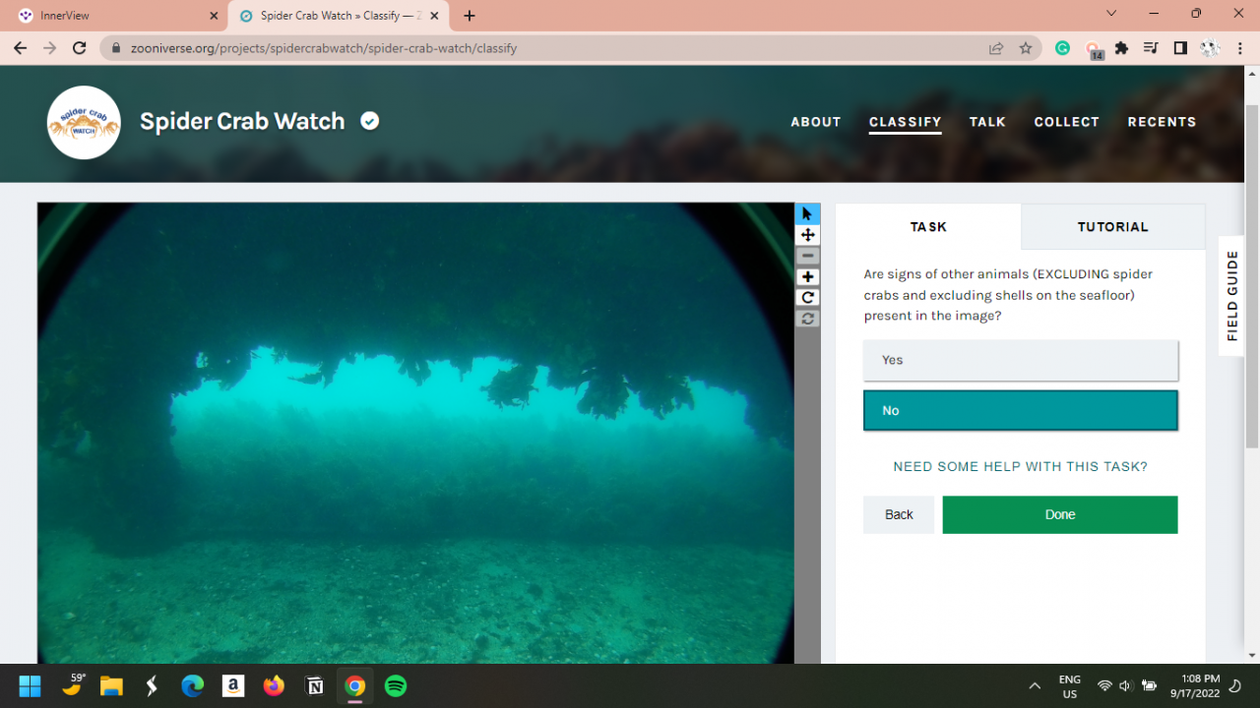Click NEED SOME HELP WITH THIS TASK
This screenshot has width=1260, height=708.
click(1020, 467)
